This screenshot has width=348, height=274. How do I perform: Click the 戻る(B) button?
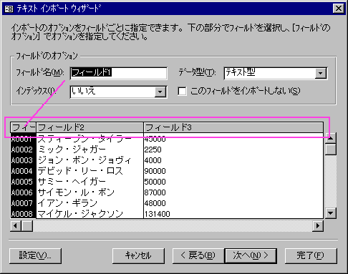(198, 256)
